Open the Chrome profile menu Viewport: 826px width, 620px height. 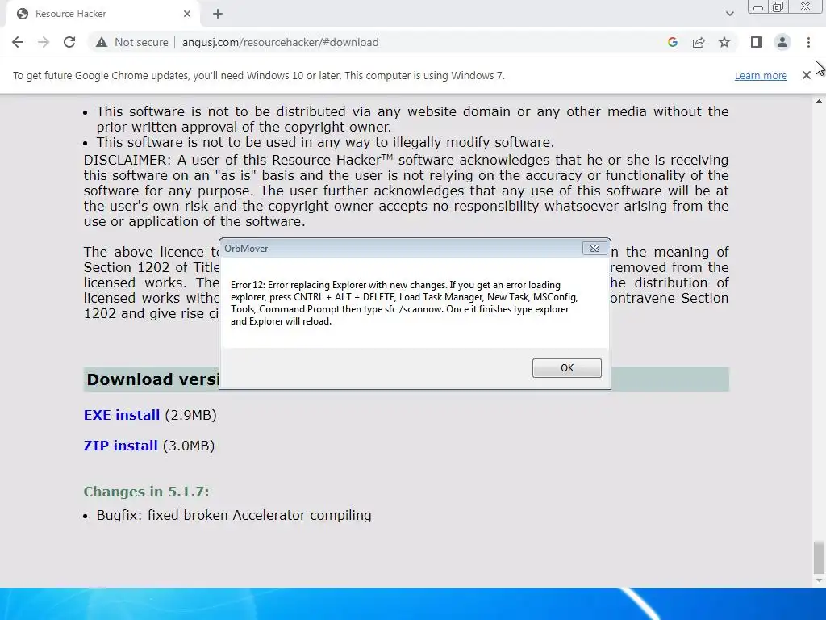tap(782, 42)
